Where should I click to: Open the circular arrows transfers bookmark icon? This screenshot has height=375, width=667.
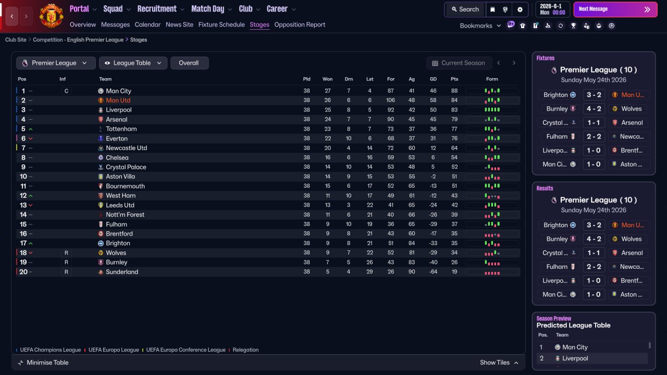[561, 26]
